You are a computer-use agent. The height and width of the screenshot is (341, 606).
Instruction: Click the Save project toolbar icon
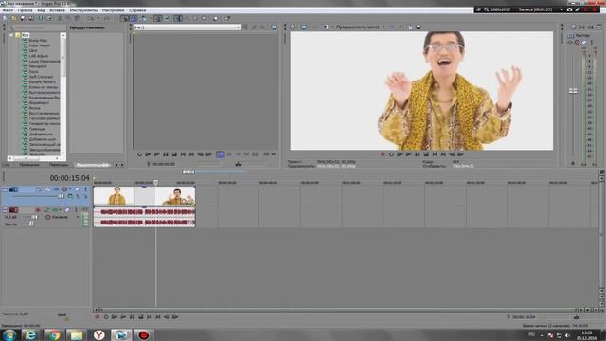(x=23, y=18)
